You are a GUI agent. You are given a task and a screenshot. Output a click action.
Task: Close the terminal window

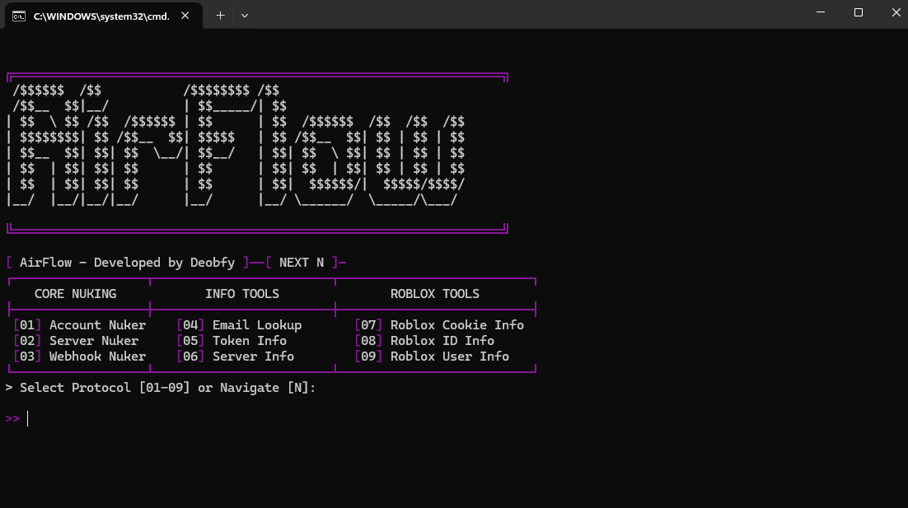(x=896, y=12)
